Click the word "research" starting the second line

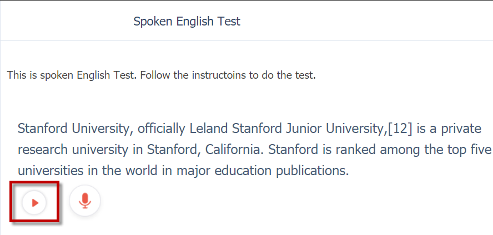tap(42, 150)
